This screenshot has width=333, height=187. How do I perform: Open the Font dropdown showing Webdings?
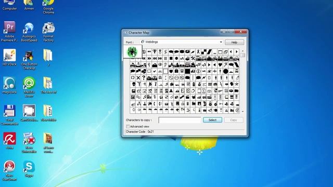tap(182, 42)
